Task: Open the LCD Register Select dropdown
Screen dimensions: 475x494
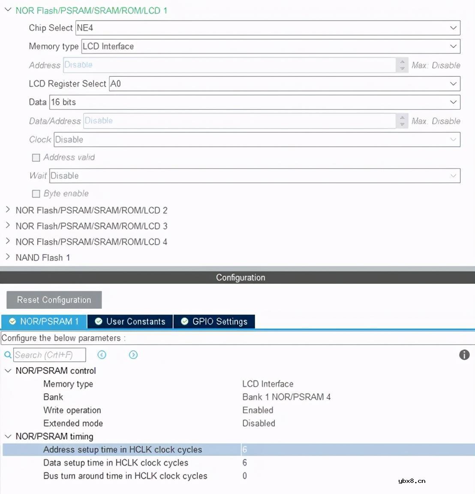Action: coord(284,84)
